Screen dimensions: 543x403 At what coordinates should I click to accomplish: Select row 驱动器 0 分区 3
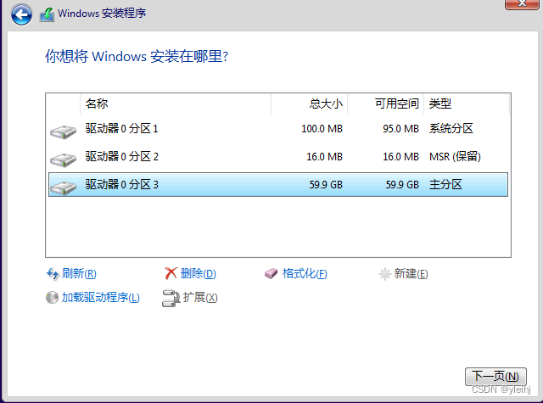[278, 185]
